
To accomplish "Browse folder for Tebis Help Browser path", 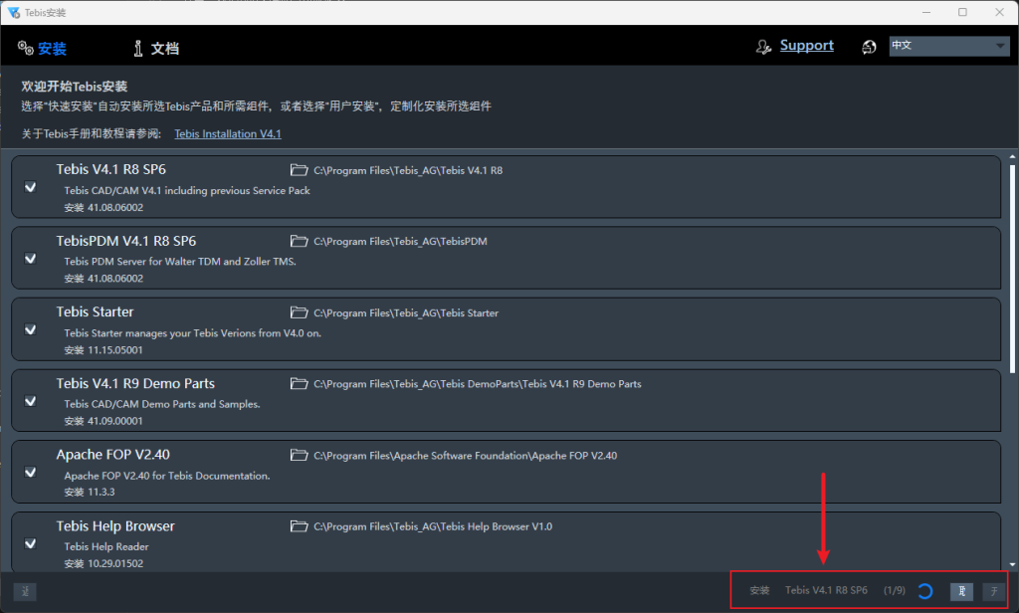I will point(299,525).
